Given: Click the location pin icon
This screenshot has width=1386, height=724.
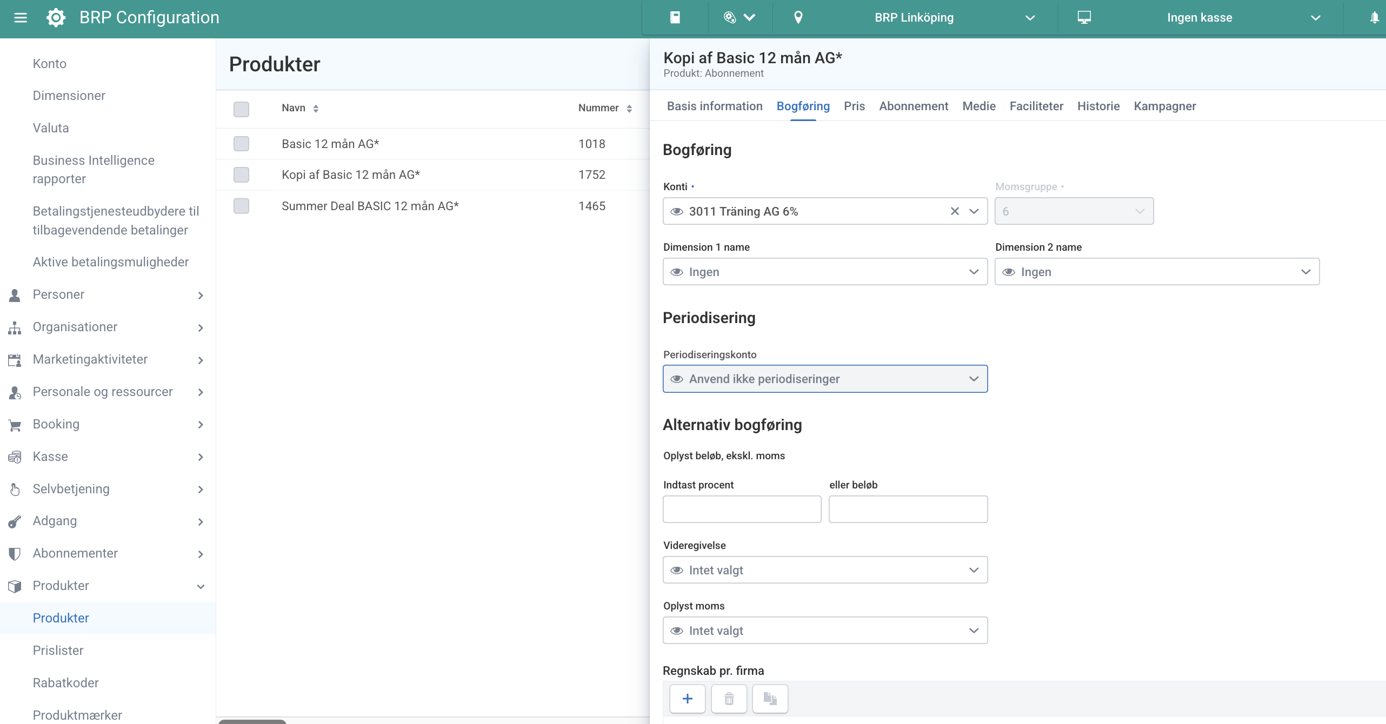Looking at the screenshot, I should (x=798, y=18).
